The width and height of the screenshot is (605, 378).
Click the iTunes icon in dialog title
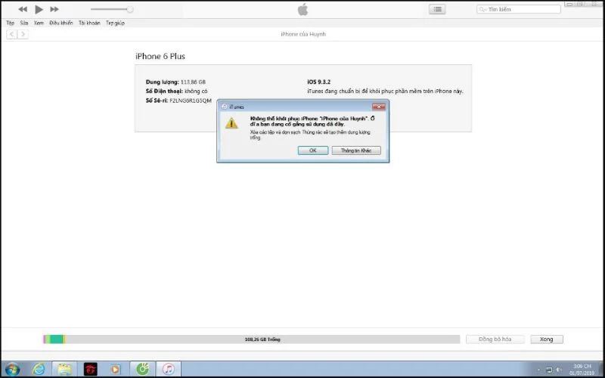coord(224,107)
